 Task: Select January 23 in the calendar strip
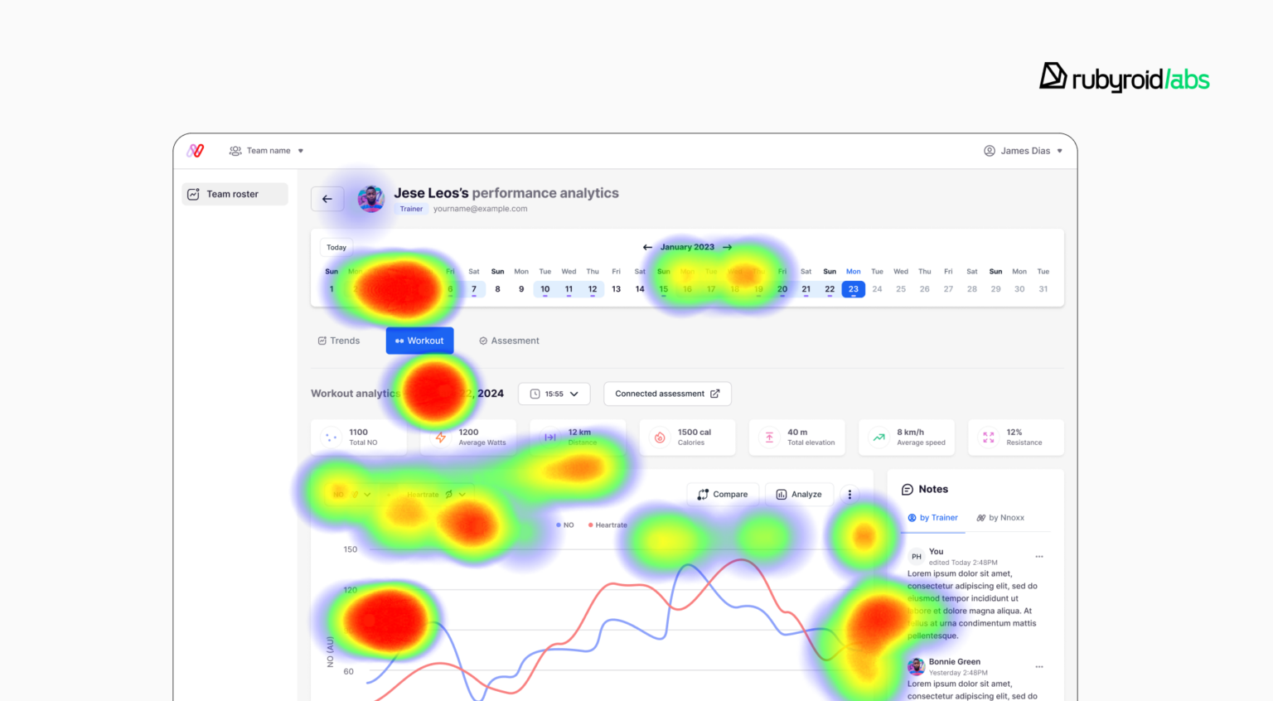click(x=853, y=289)
